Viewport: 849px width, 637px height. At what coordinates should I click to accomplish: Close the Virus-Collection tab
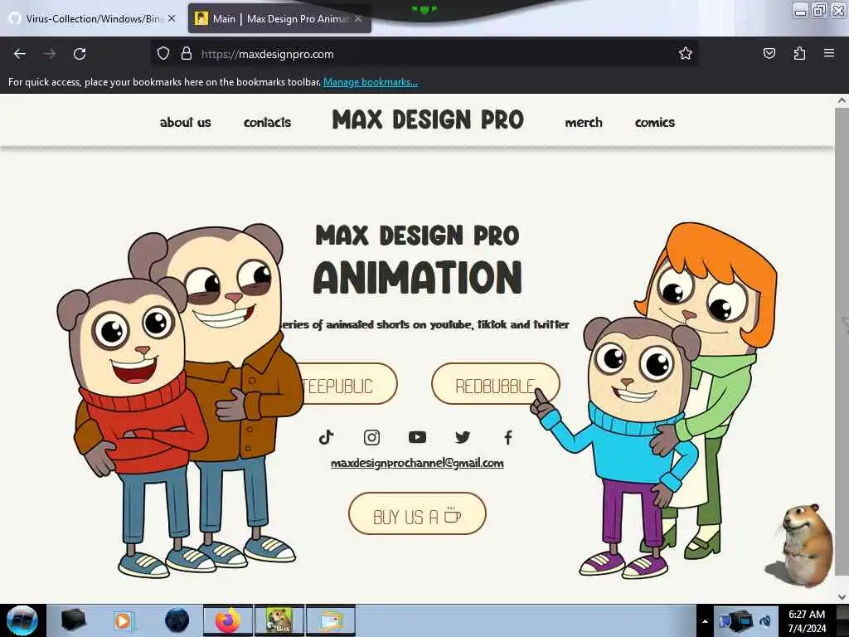pos(172,18)
